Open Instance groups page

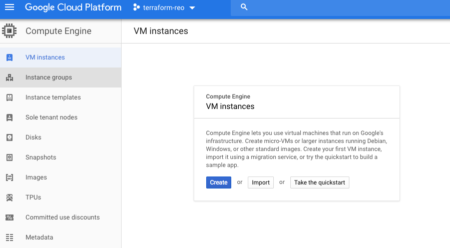(61, 77)
